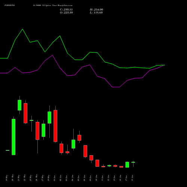Click the 10 Jun date label
The image size is (187, 187).
[96, 178]
